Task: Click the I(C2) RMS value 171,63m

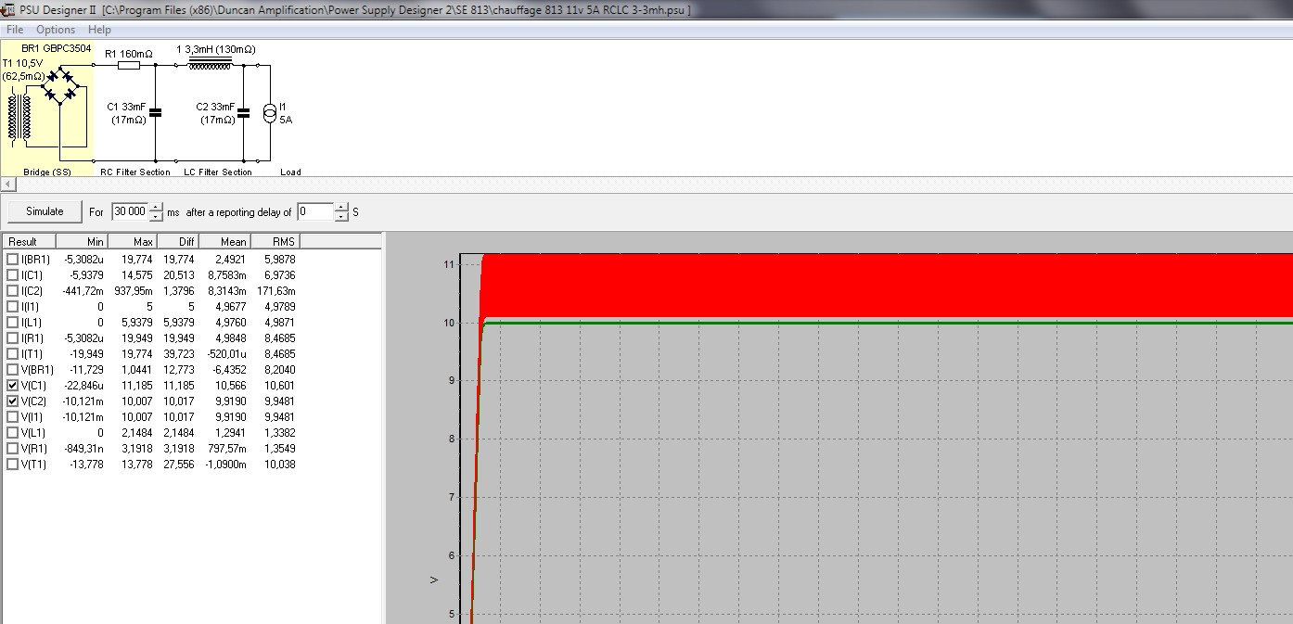Action: click(x=276, y=291)
